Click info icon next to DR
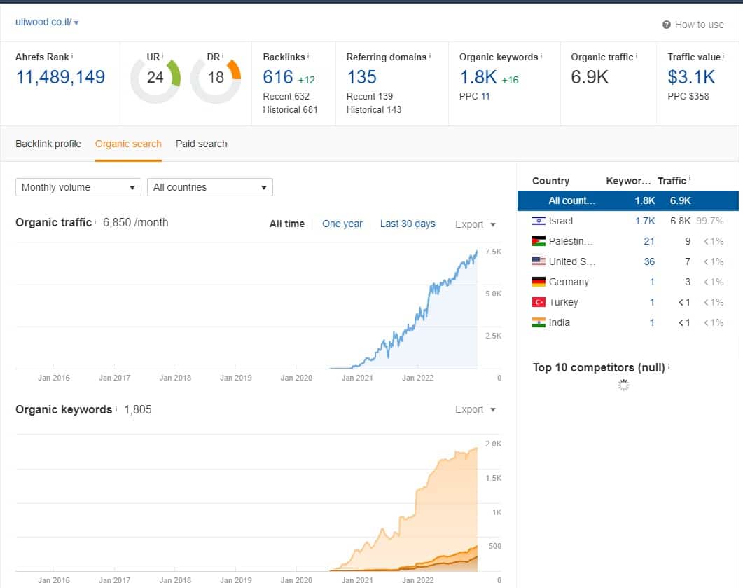Screen dimensions: 743x588 click(223, 56)
